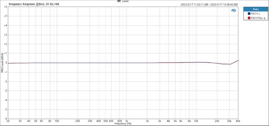Screen dimensions: 269x126
Task: Click the AP logo icon on graph
Action: (233, 10)
